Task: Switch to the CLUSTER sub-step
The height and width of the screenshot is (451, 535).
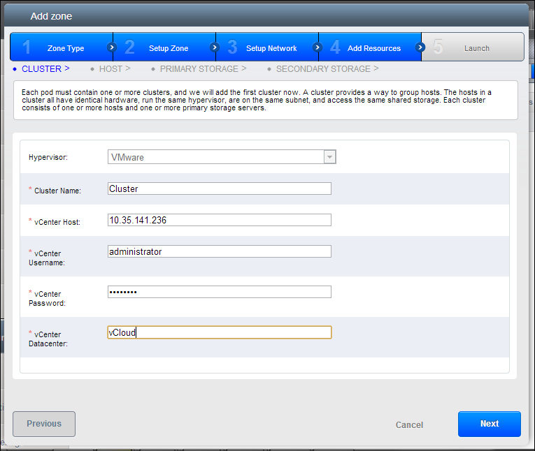Action: (x=42, y=69)
